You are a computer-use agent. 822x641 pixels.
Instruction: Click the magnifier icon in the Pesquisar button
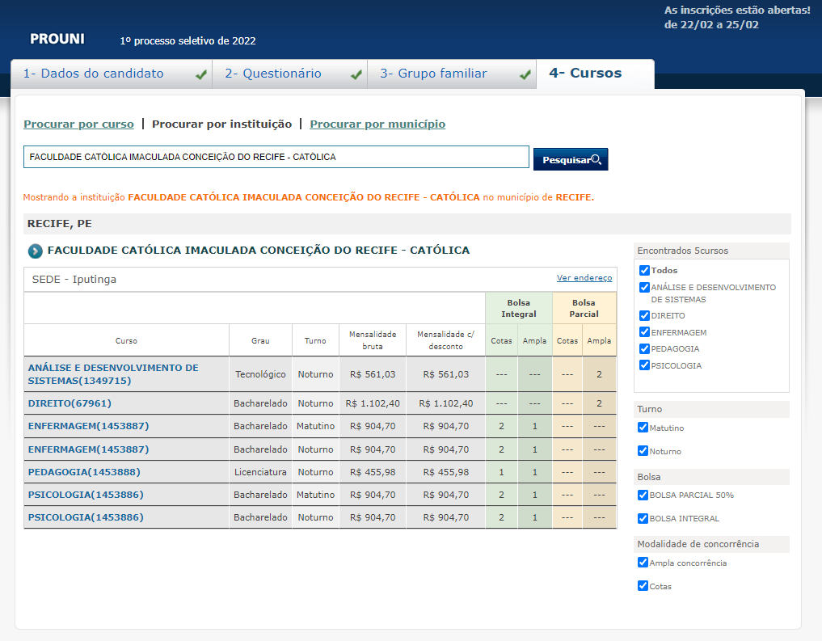[x=596, y=159]
